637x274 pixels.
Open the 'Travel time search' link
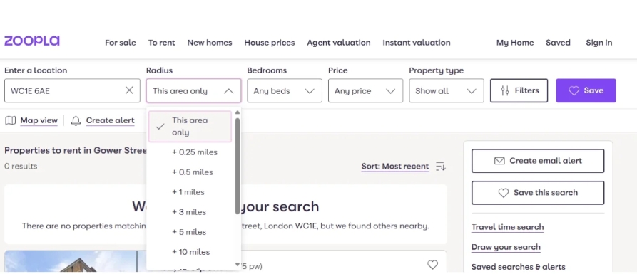click(x=507, y=227)
